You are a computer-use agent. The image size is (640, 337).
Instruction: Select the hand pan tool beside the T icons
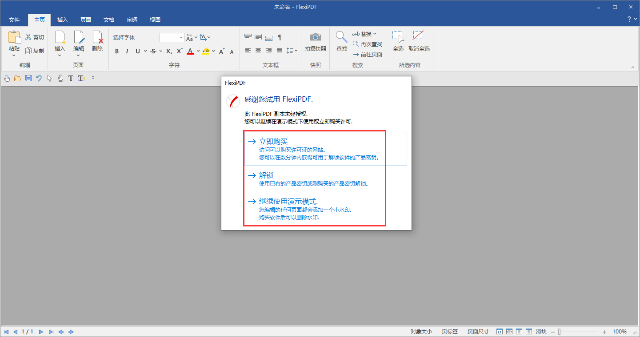(x=60, y=78)
